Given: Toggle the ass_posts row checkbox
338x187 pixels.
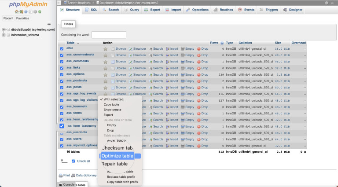Looking at the screenshot, I should point(62,88).
